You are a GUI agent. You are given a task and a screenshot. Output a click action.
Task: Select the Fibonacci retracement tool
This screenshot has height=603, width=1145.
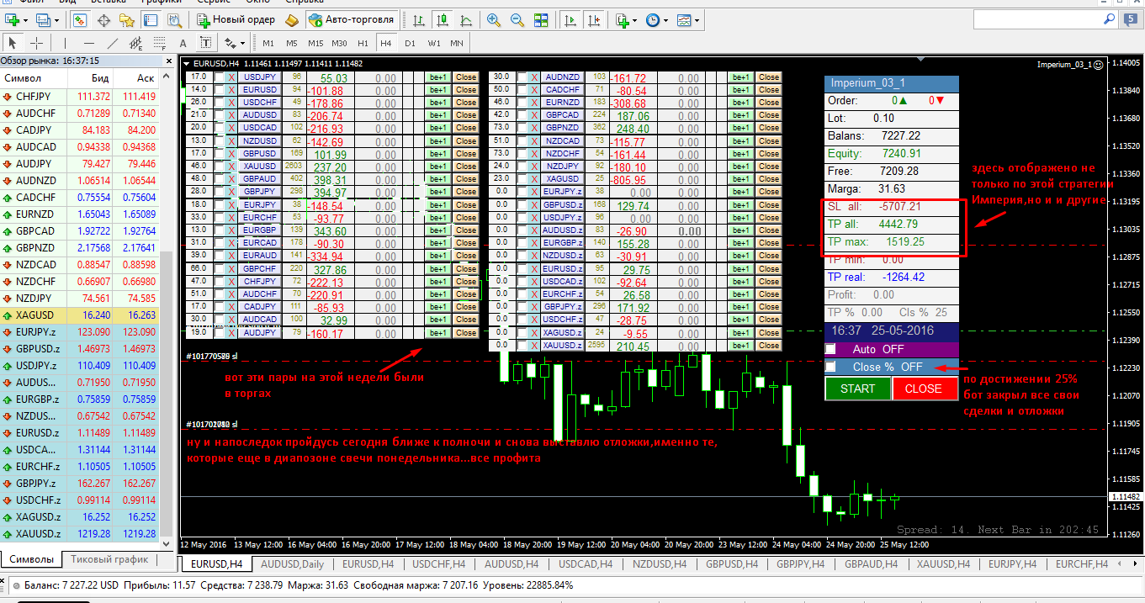(x=159, y=42)
